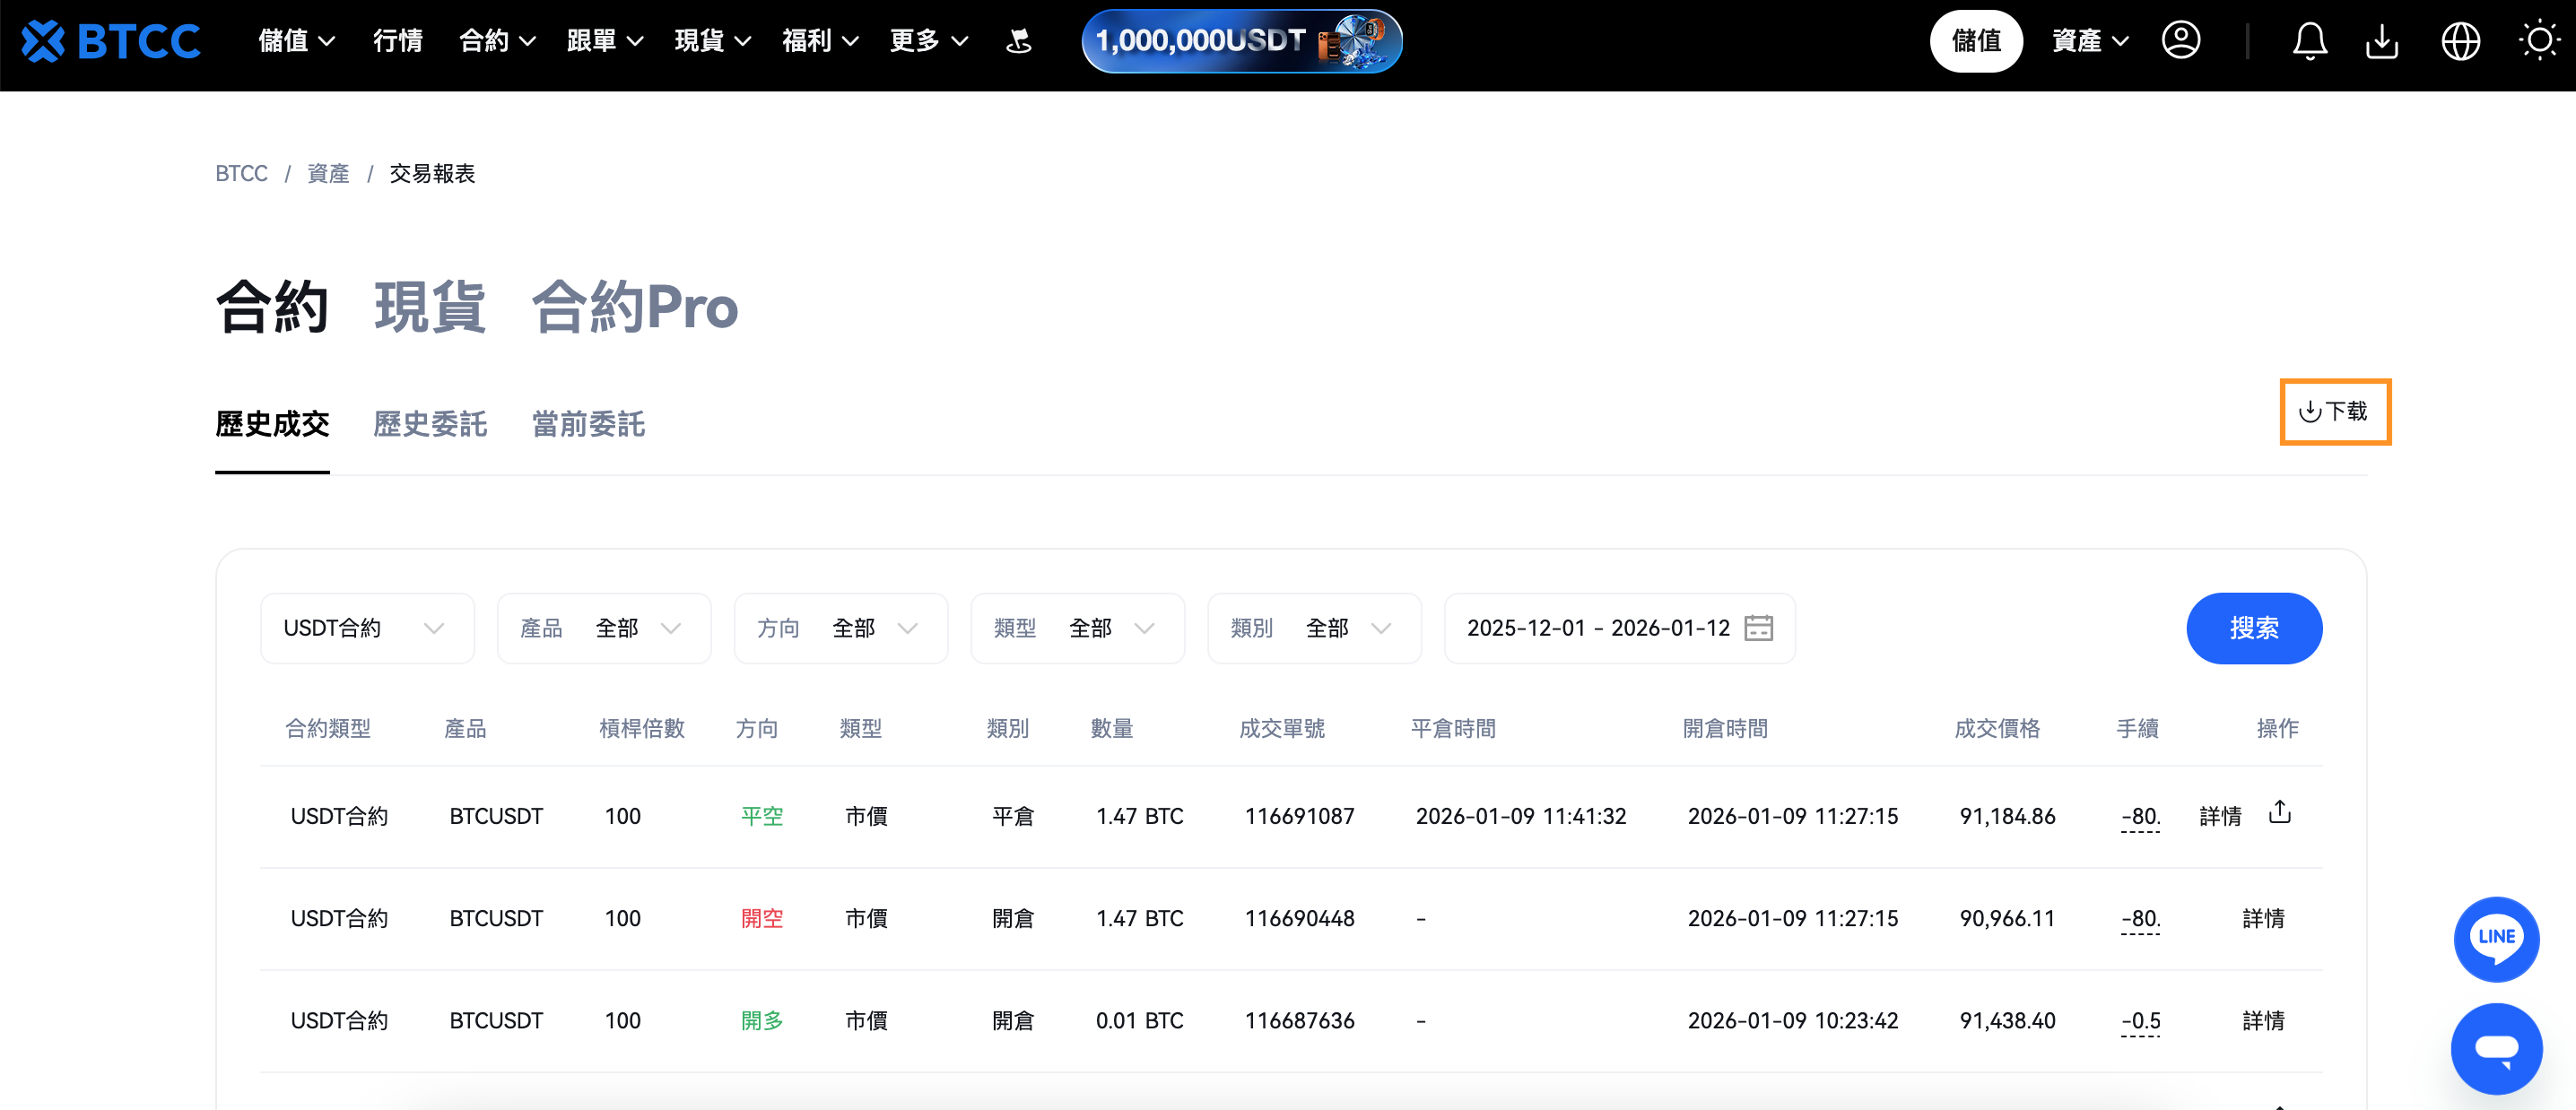Open the USDT合約 contract type dropdown
Viewport: 2576px width, 1110px height.
tap(367, 628)
